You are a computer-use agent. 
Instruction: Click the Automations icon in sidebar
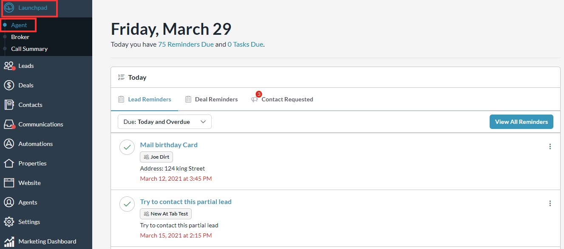[9, 144]
